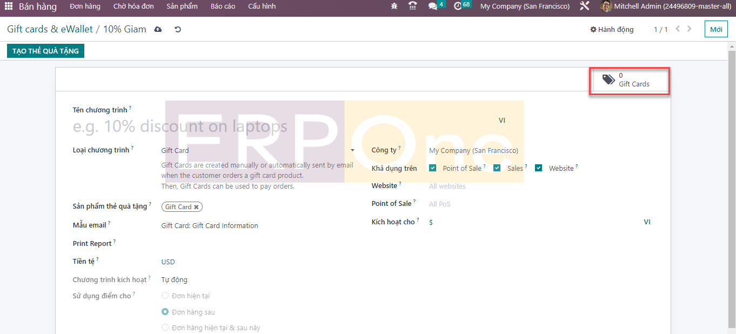Expand the 'Loại chương trình' Gift Card dropdown

point(352,150)
